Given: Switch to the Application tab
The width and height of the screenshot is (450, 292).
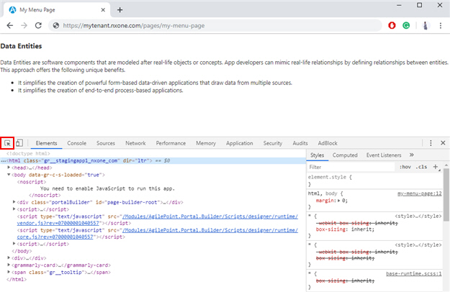Looking at the screenshot, I should click(239, 143).
